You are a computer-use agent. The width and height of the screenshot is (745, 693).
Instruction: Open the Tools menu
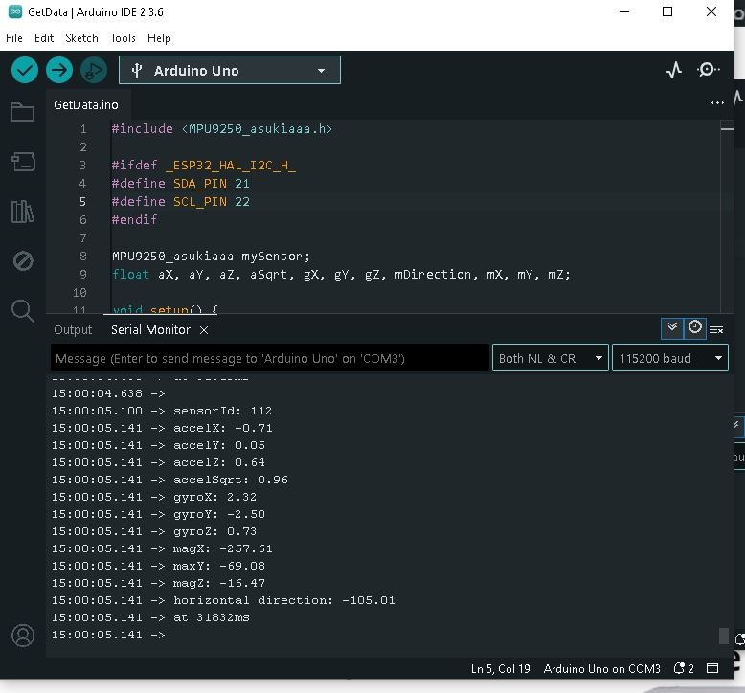pyautogui.click(x=123, y=38)
